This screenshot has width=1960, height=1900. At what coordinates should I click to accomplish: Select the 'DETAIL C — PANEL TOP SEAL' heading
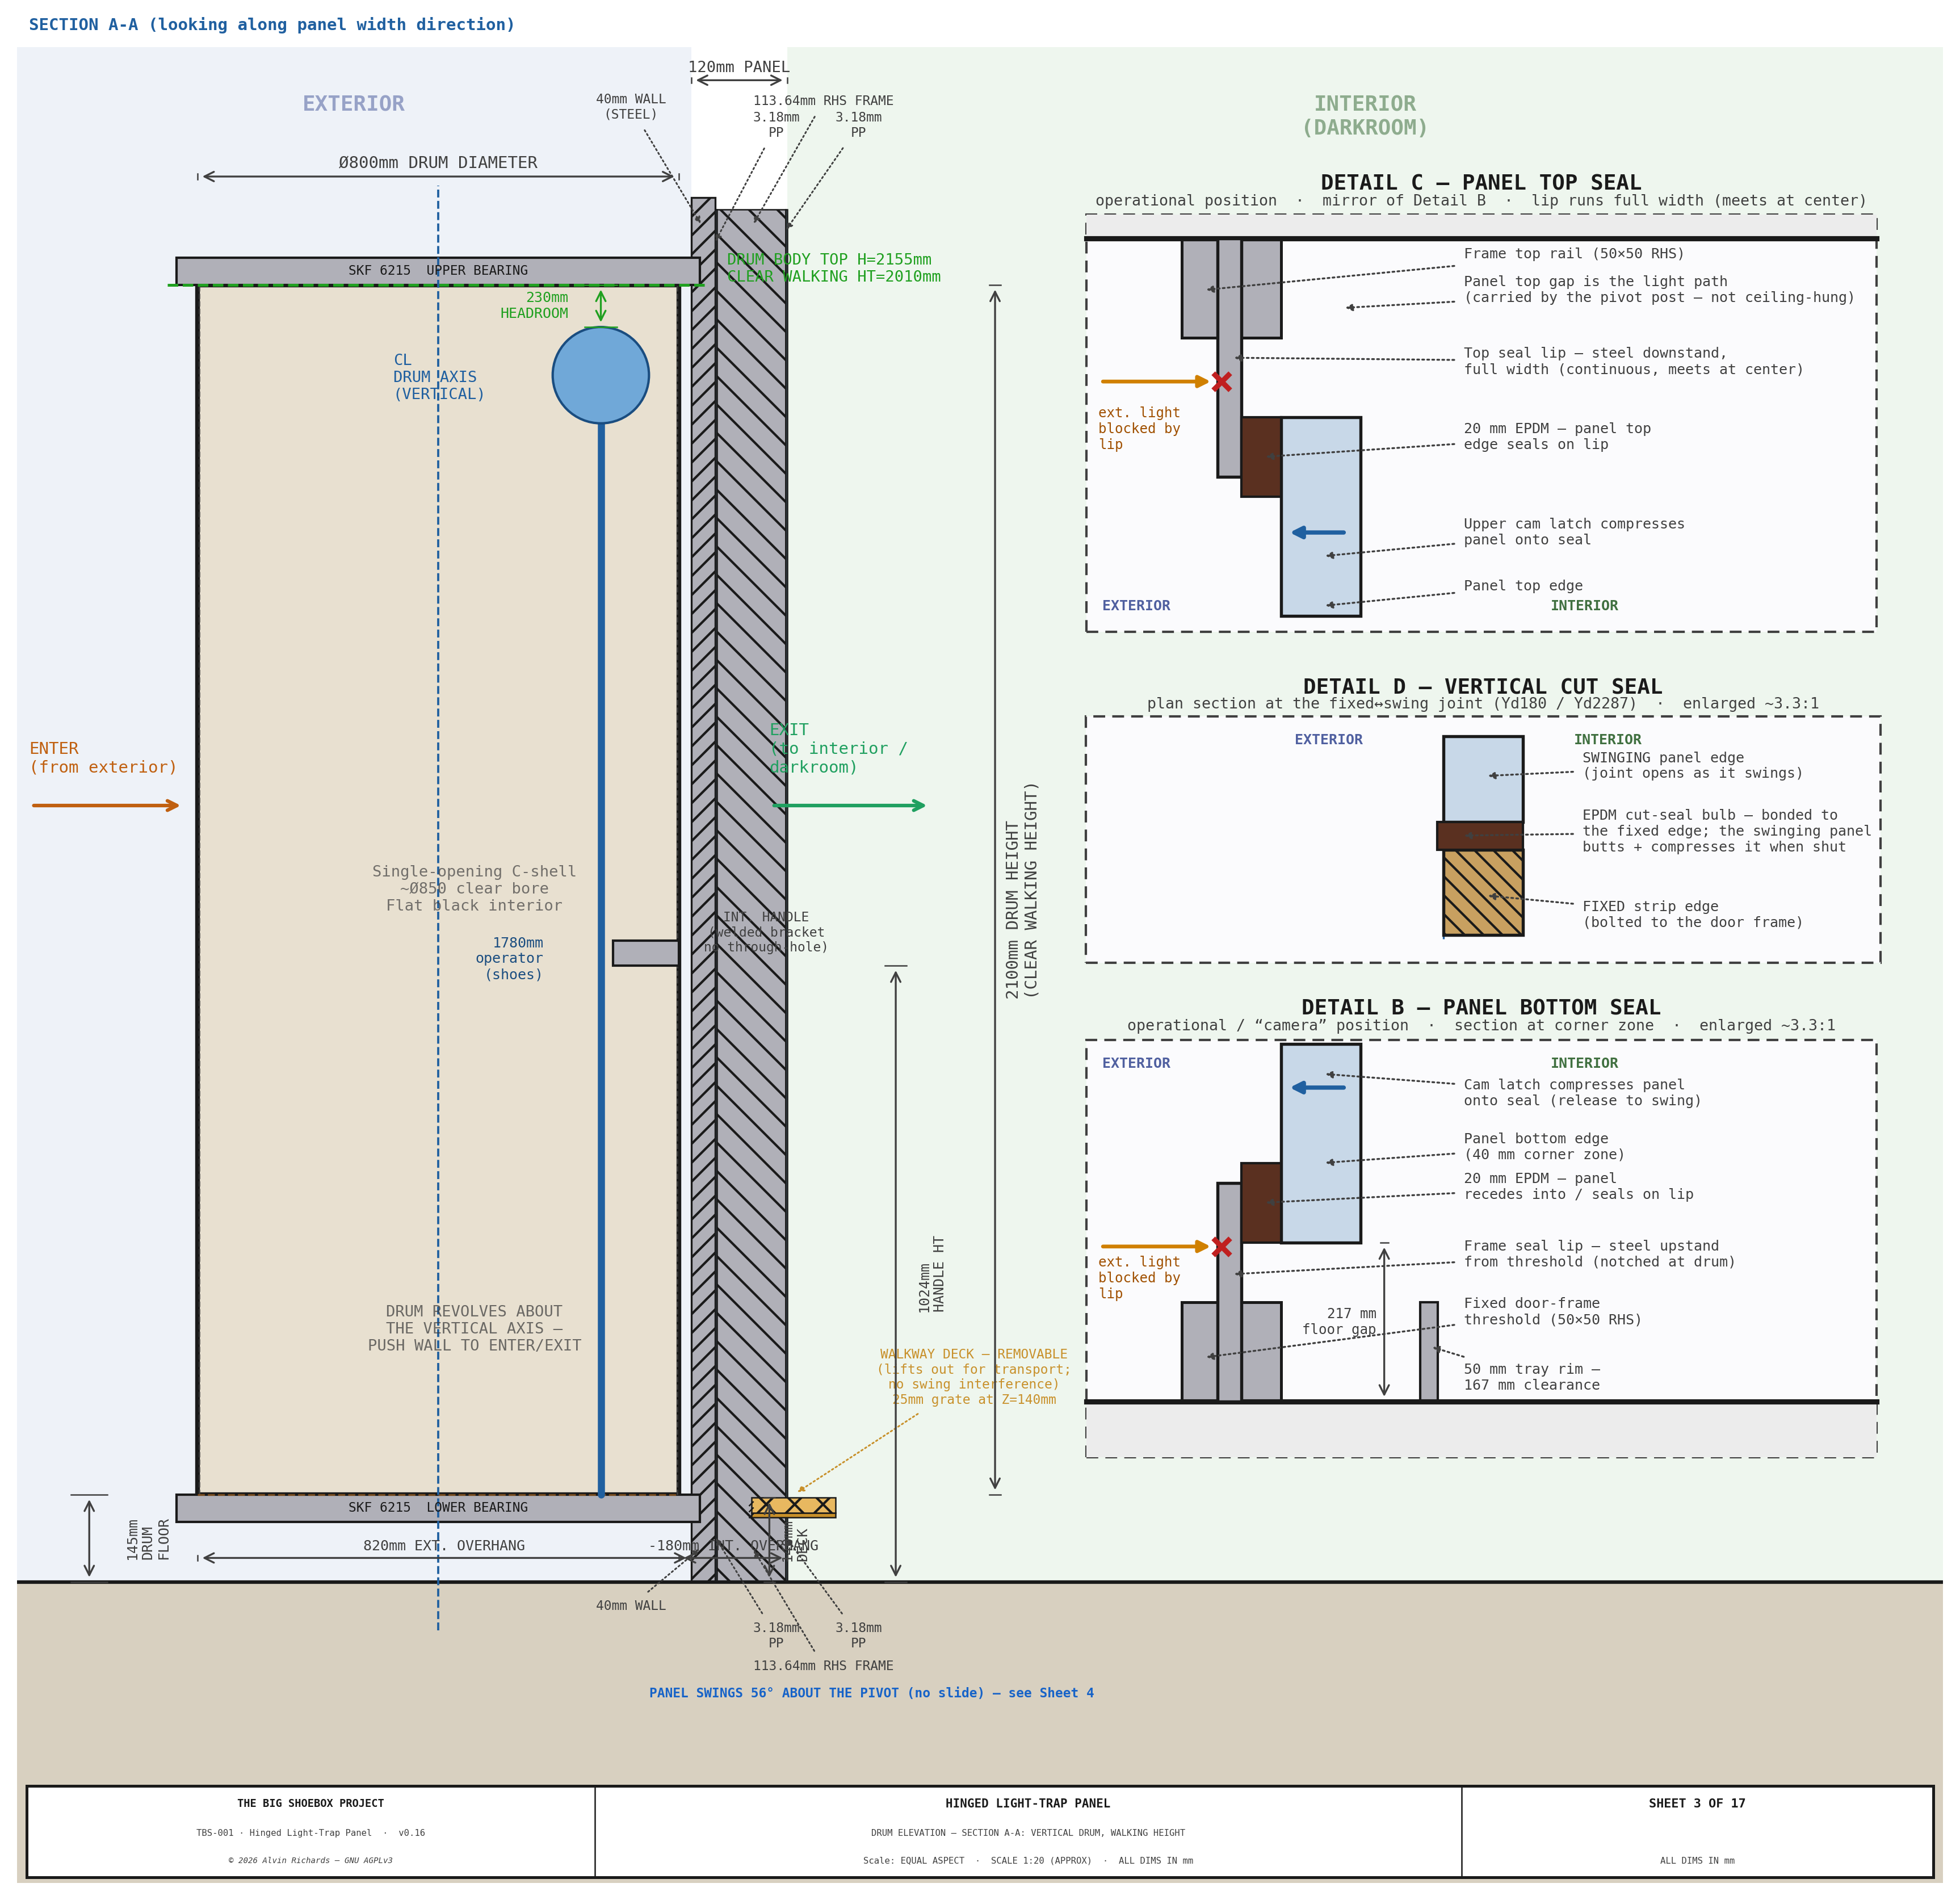pos(1481,182)
